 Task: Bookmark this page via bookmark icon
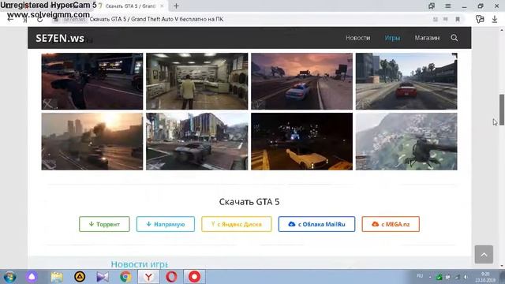458,19
